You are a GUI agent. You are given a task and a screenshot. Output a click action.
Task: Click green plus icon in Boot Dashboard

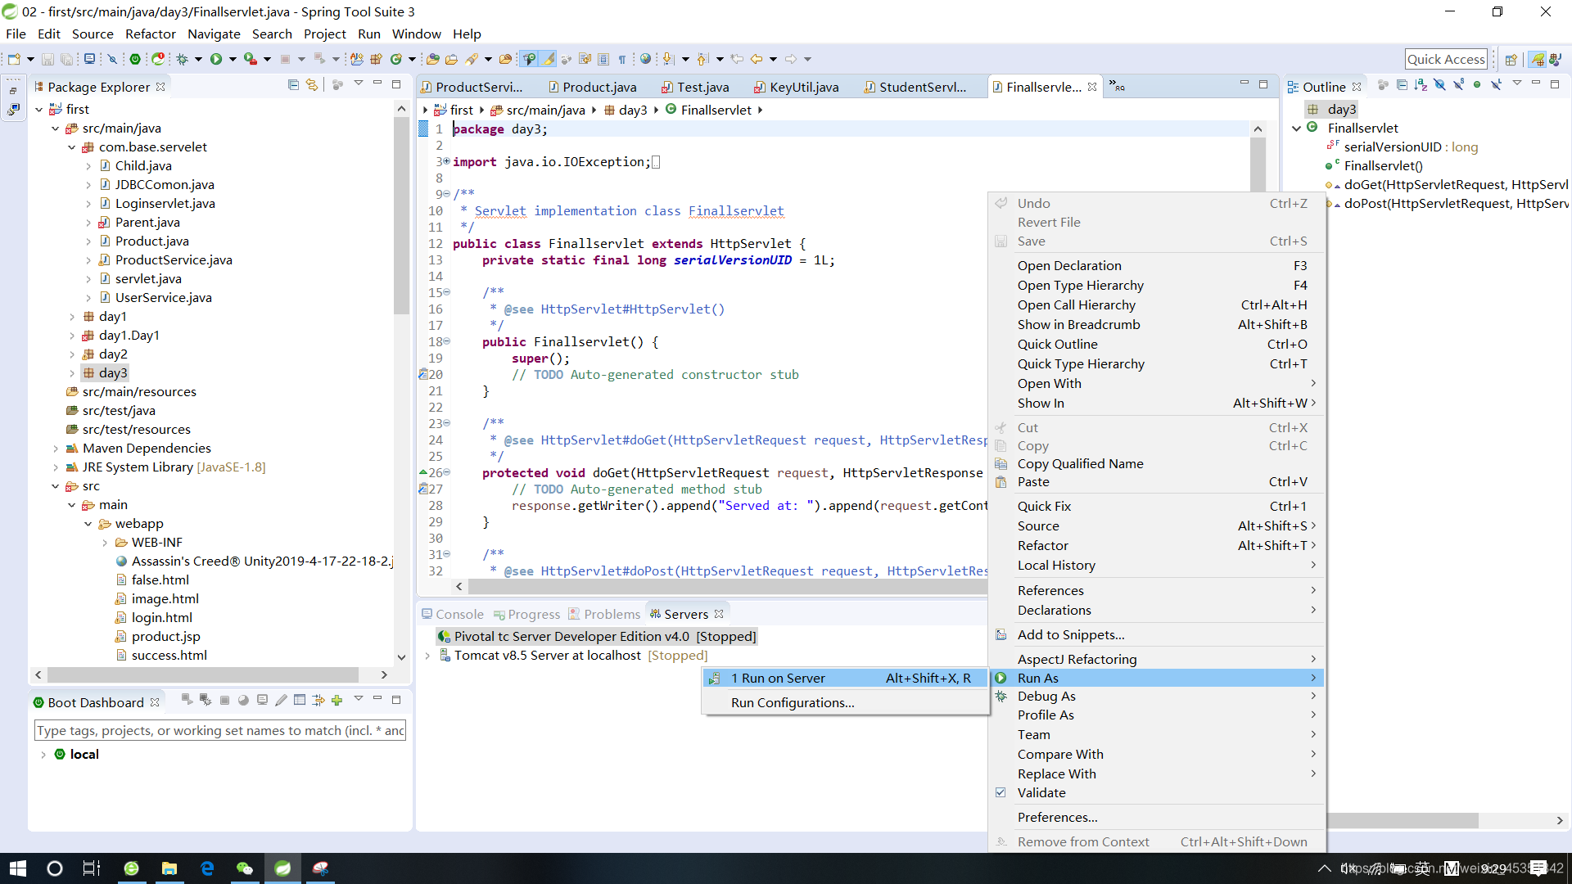click(337, 700)
